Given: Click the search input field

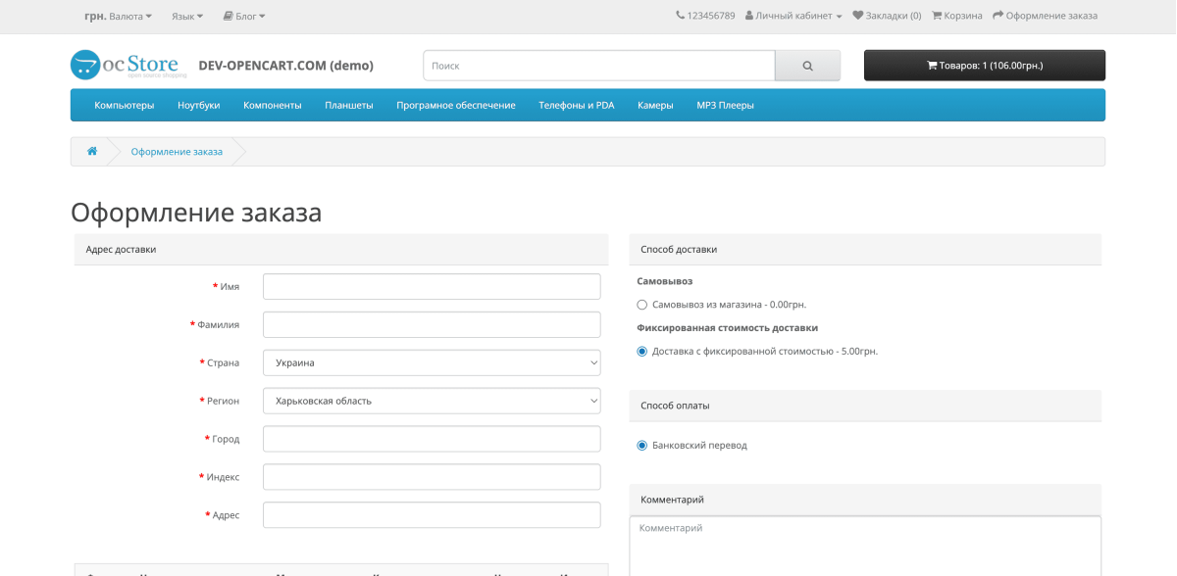Looking at the screenshot, I should tap(599, 66).
